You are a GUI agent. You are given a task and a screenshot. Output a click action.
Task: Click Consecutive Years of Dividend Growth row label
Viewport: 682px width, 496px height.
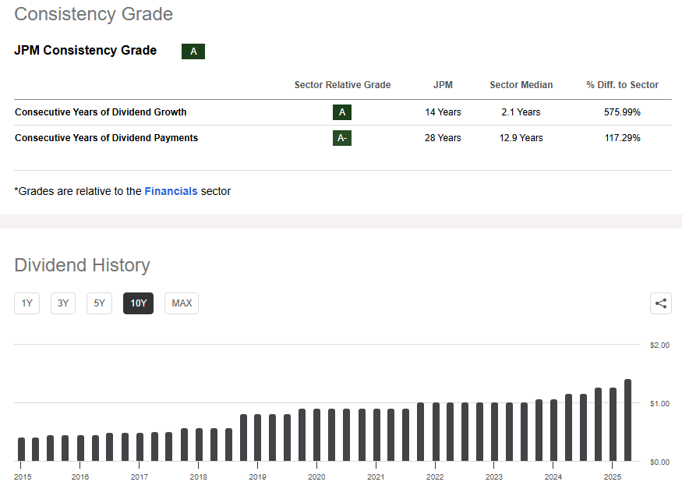[101, 112]
